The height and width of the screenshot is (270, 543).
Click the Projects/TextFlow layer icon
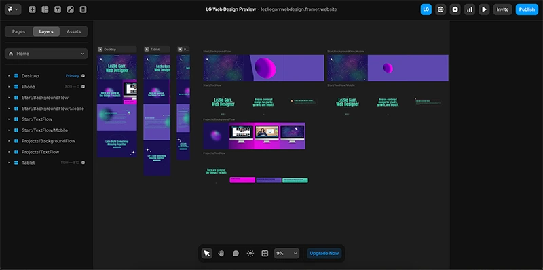click(x=16, y=152)
